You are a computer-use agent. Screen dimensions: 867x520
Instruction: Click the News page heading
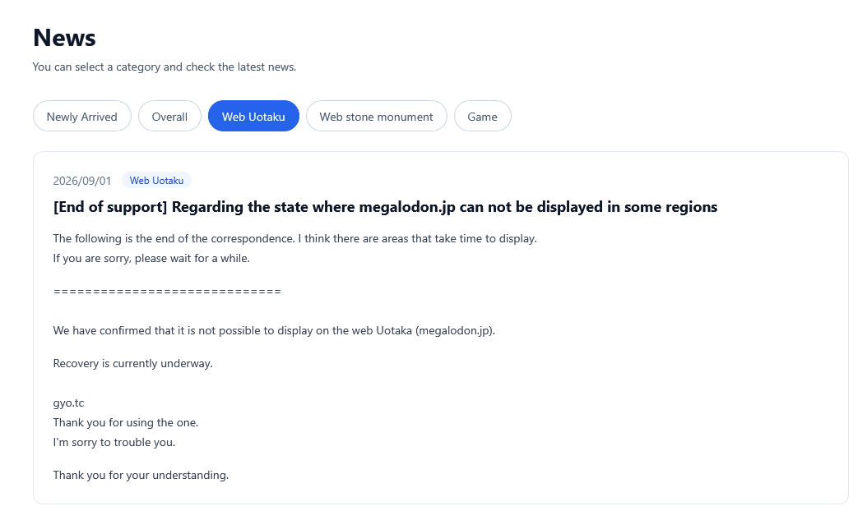[x=64, y=38]
